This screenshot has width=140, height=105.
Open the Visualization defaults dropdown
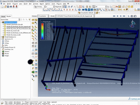[x=95, y=13]
